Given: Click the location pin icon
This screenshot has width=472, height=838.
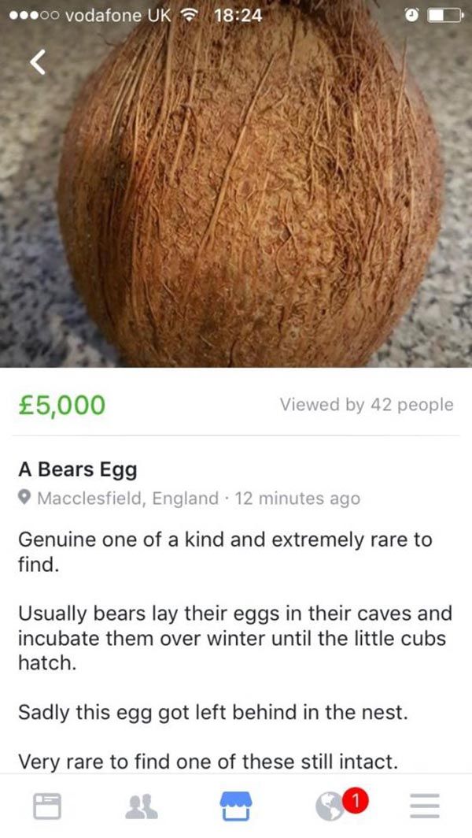Looking at the screenshot, I should [25, 499].
